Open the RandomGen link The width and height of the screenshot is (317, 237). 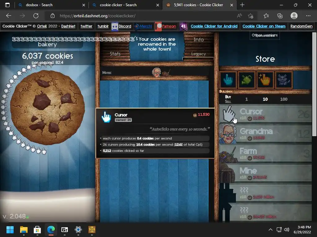301,26
